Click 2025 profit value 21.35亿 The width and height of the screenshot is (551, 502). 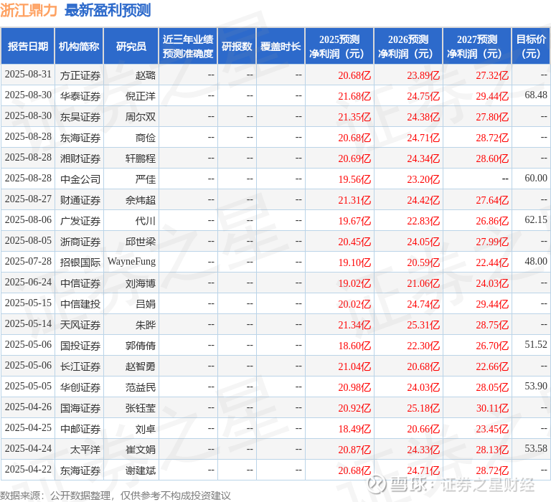[x=354, y=117]
